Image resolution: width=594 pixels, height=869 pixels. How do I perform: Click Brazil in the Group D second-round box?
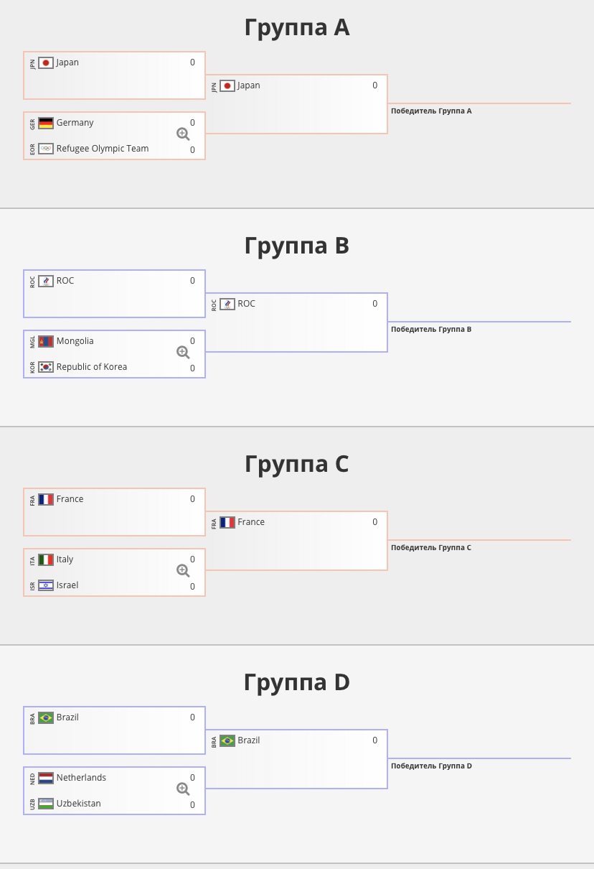249,740
